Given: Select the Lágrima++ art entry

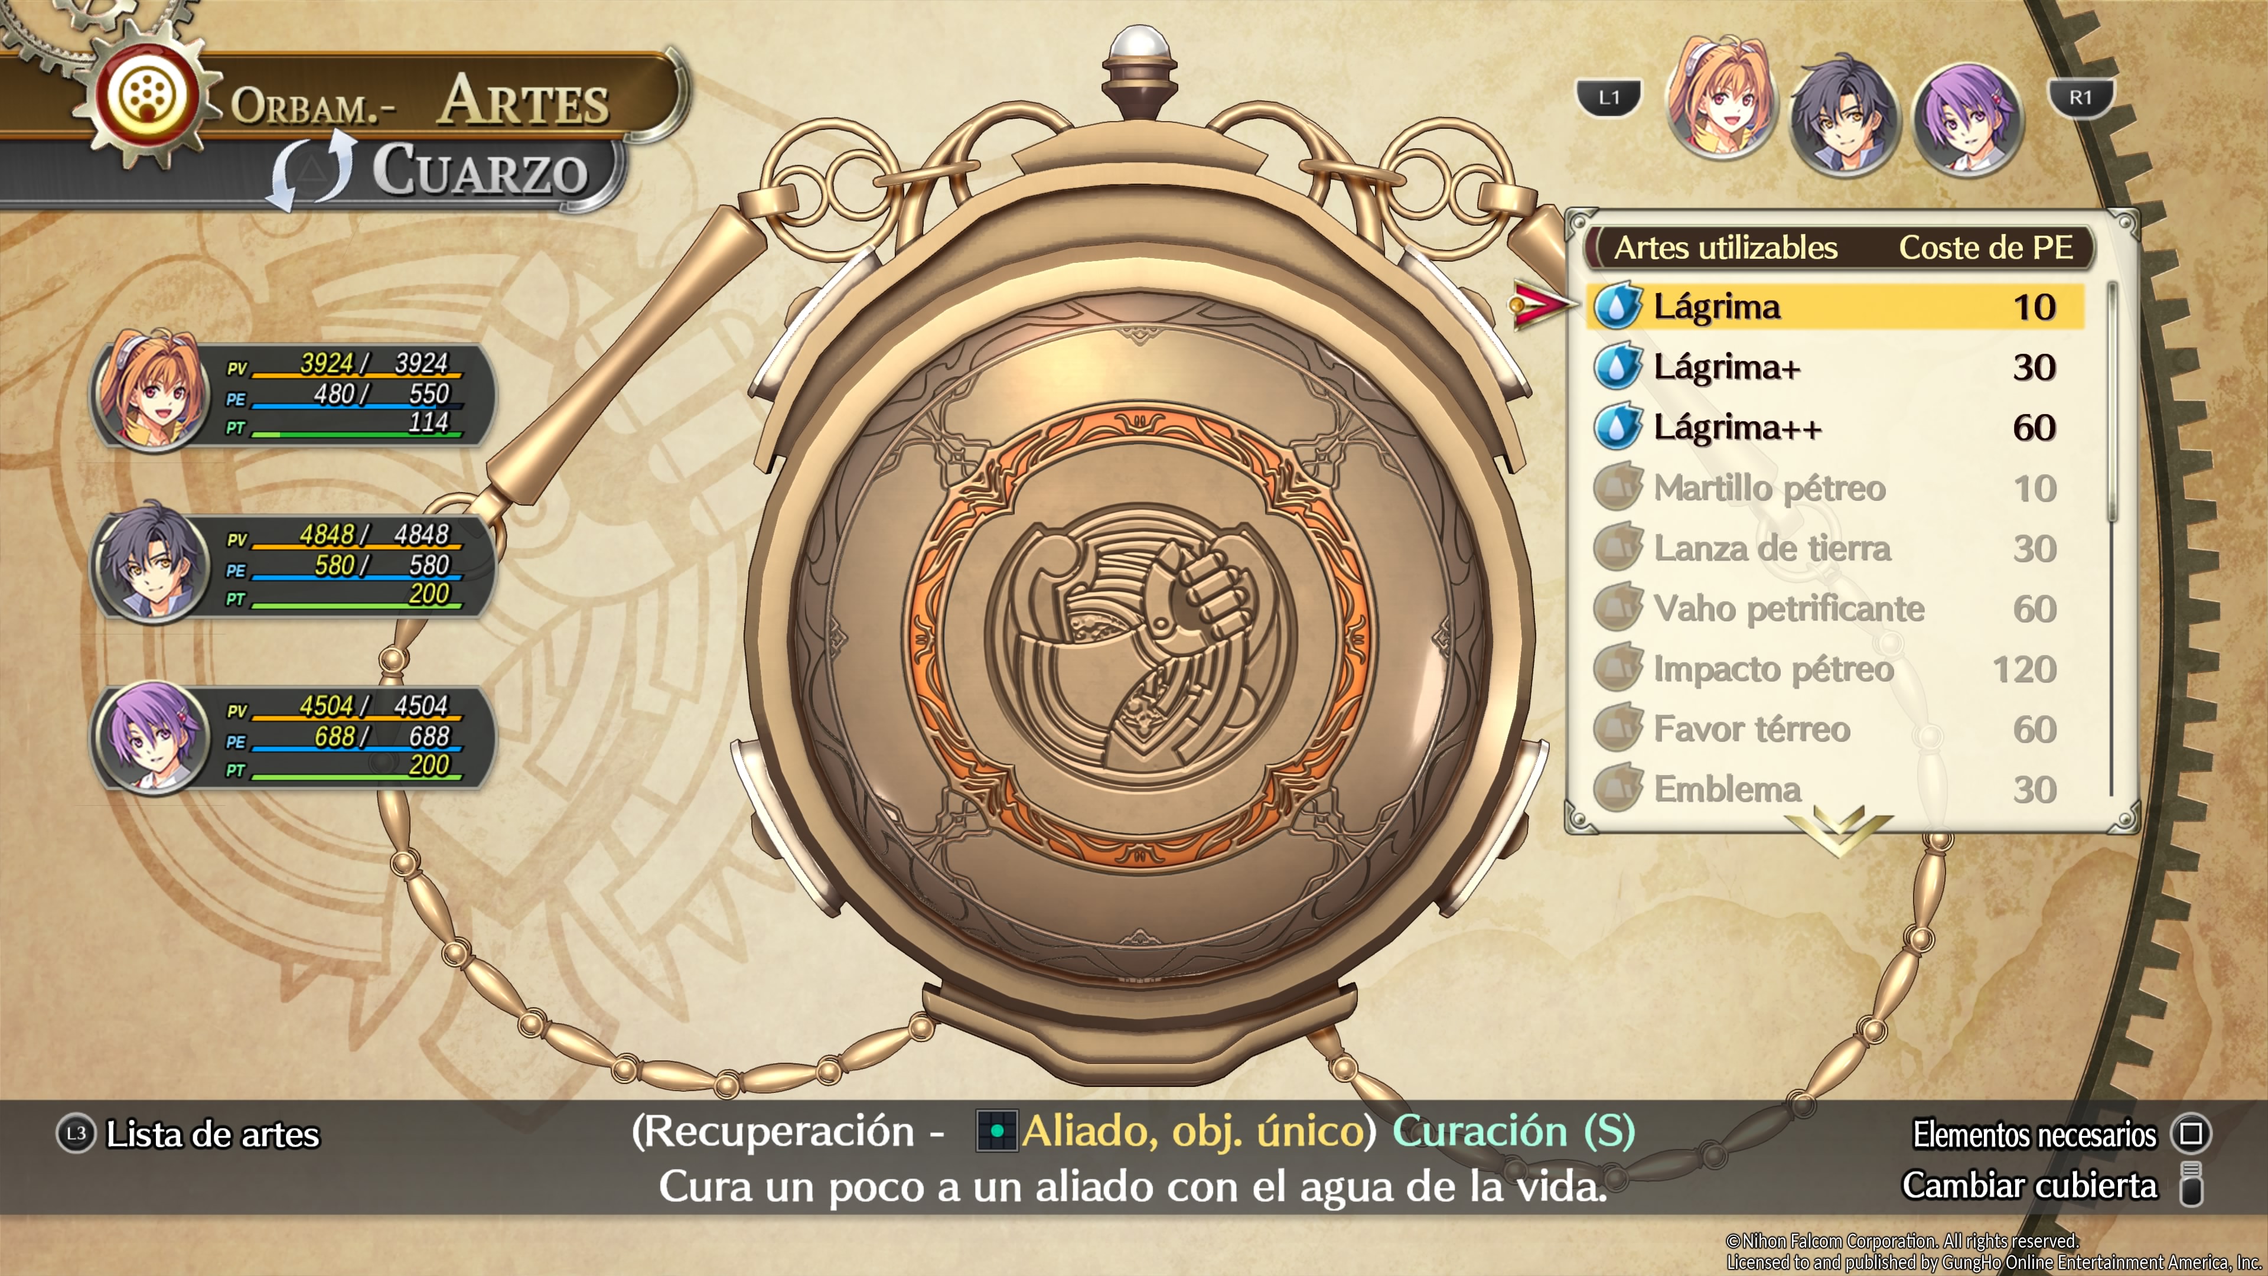Looking at the screenshot, I should [x=1836, y=427].
